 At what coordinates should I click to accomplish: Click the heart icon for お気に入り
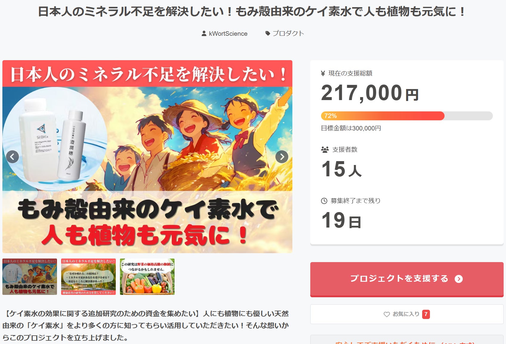point(387,314)
